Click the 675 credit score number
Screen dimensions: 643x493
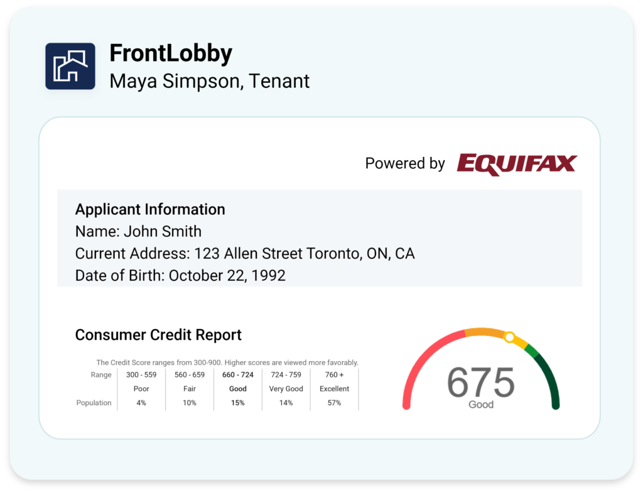pyautogui.click(x=480, y=382)
